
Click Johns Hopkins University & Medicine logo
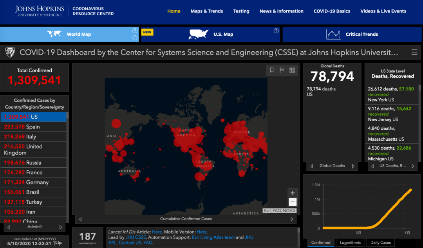[40, 11]
